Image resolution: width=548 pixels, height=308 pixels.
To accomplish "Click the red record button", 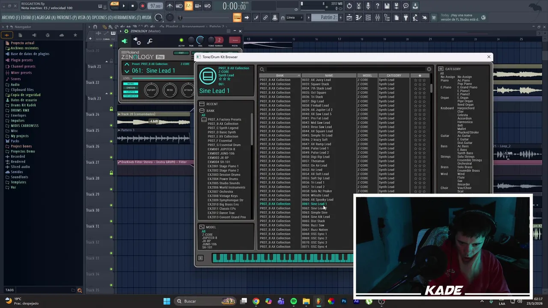I will (142, 6).
